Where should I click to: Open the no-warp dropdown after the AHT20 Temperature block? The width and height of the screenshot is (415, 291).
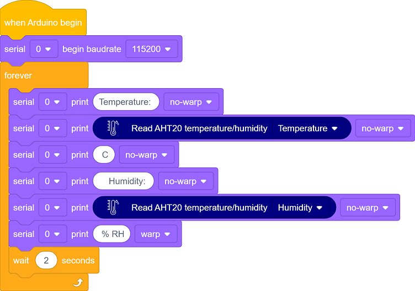click(x=383, y=128)
